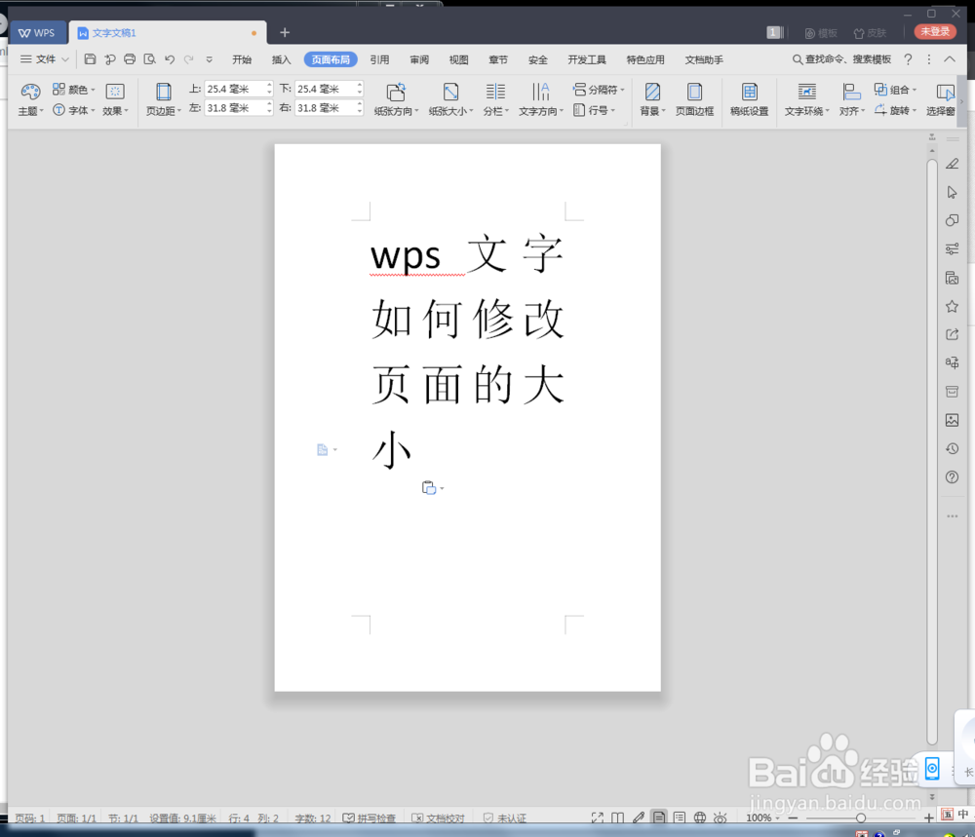975x837 pixels.
Task: Switch to 插入 (Insert) tab
Action: pos(281,59)
